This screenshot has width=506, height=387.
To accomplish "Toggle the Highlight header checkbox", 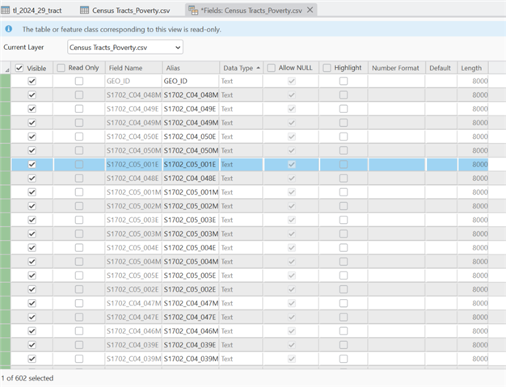I will [327, 68].
